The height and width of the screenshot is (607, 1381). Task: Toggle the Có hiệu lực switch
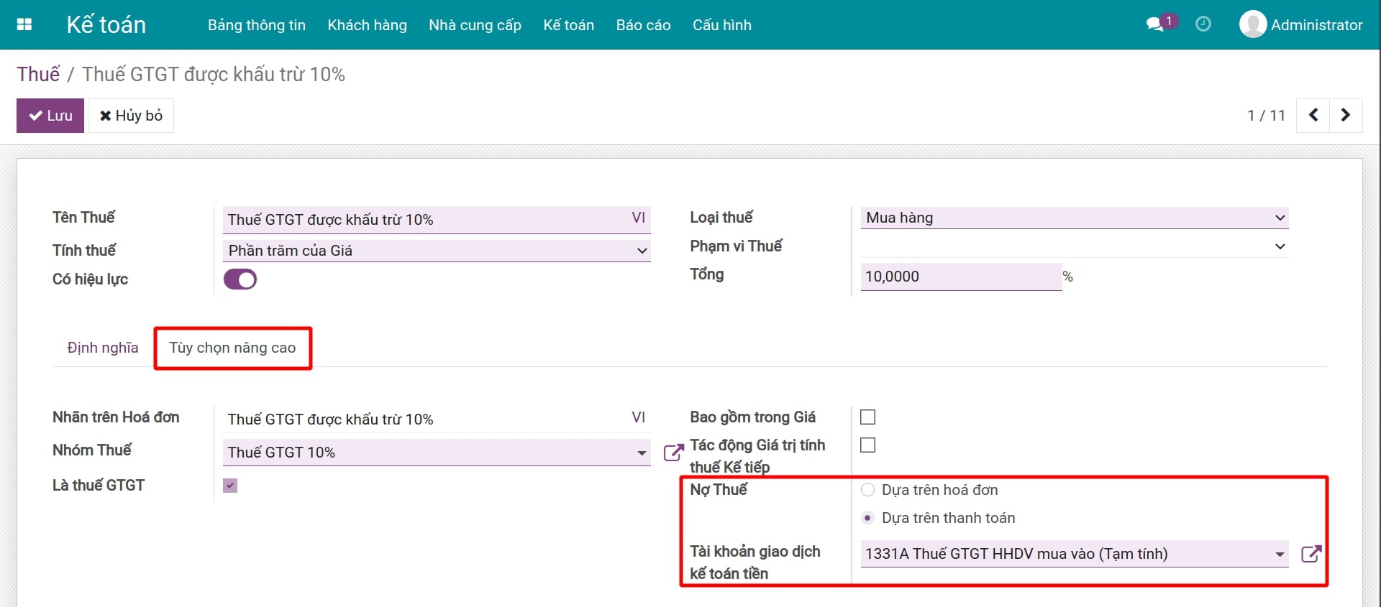240,279
